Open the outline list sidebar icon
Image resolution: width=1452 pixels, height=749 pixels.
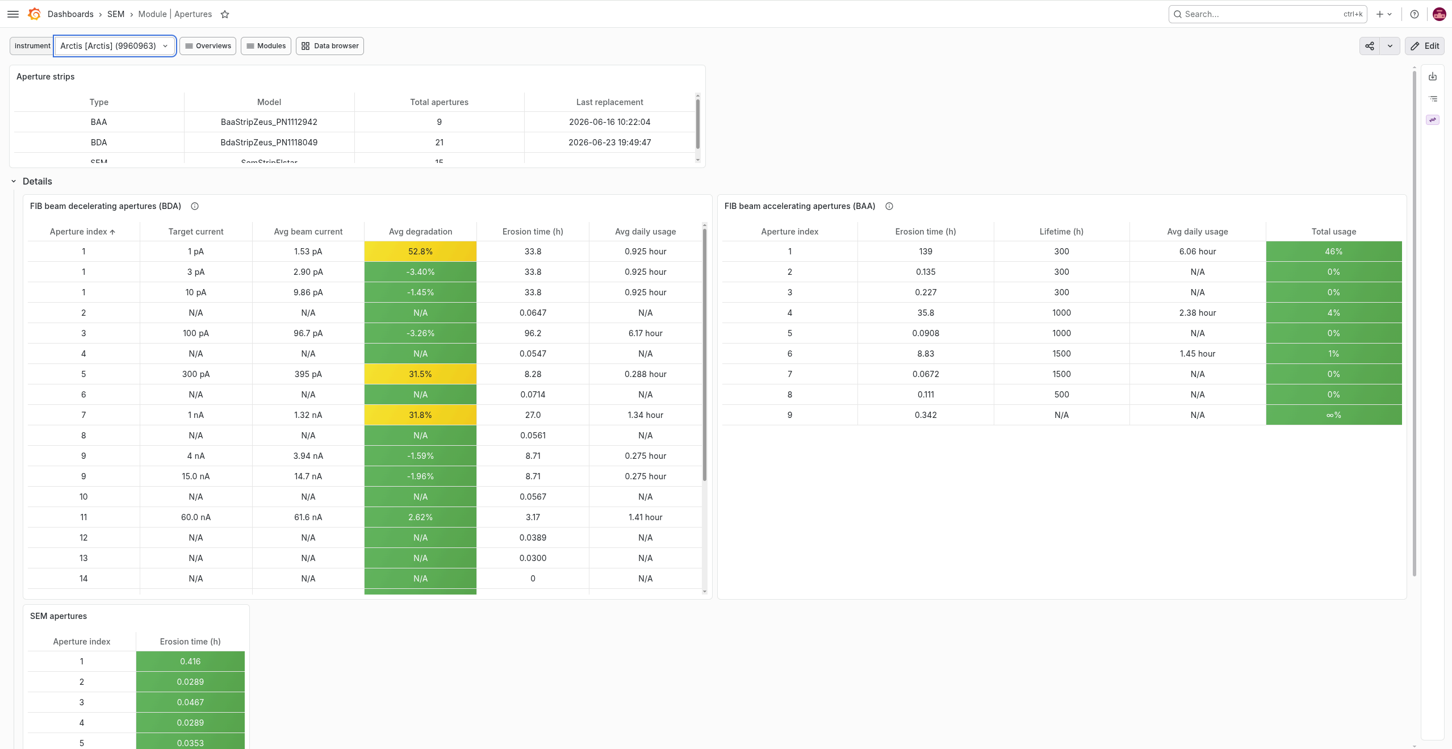tap(1433, 99)
